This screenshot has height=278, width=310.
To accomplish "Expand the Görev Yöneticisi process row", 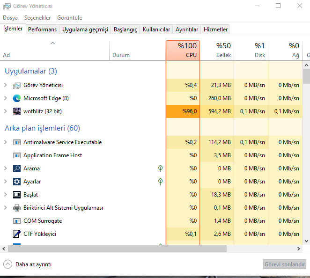I will 6,85.
